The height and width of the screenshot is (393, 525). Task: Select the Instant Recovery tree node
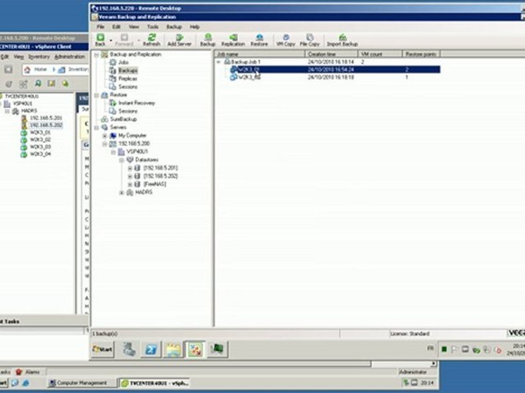click(x=137, y=103)
